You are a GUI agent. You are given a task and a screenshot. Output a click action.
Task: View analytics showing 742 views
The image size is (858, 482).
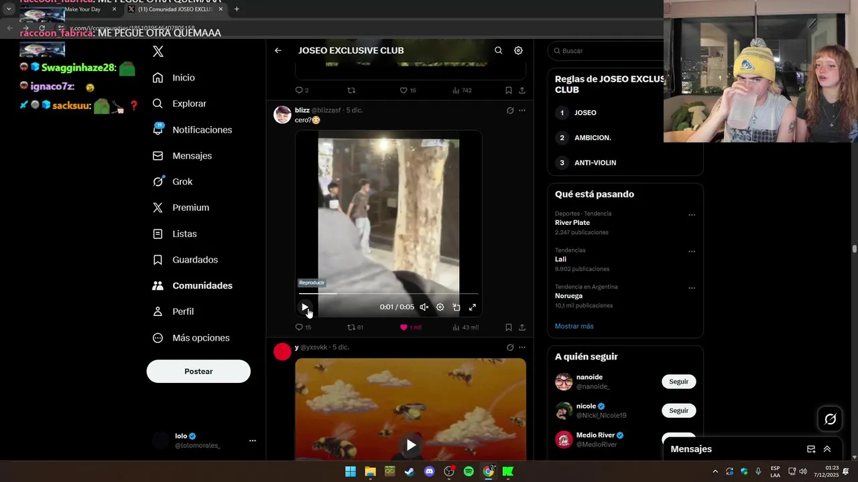pyautogui.click(x=463, y=90)
